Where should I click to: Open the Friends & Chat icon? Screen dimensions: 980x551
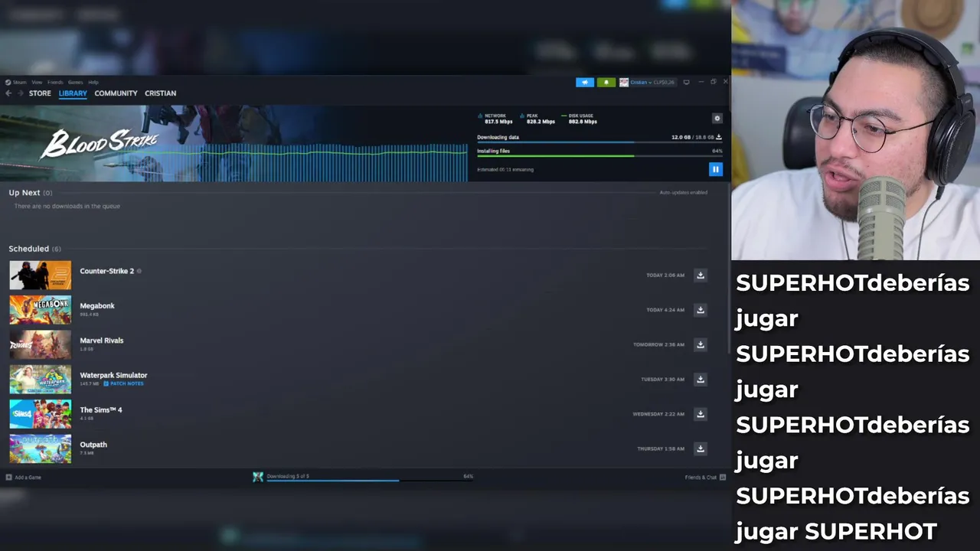tap(722, 477)
